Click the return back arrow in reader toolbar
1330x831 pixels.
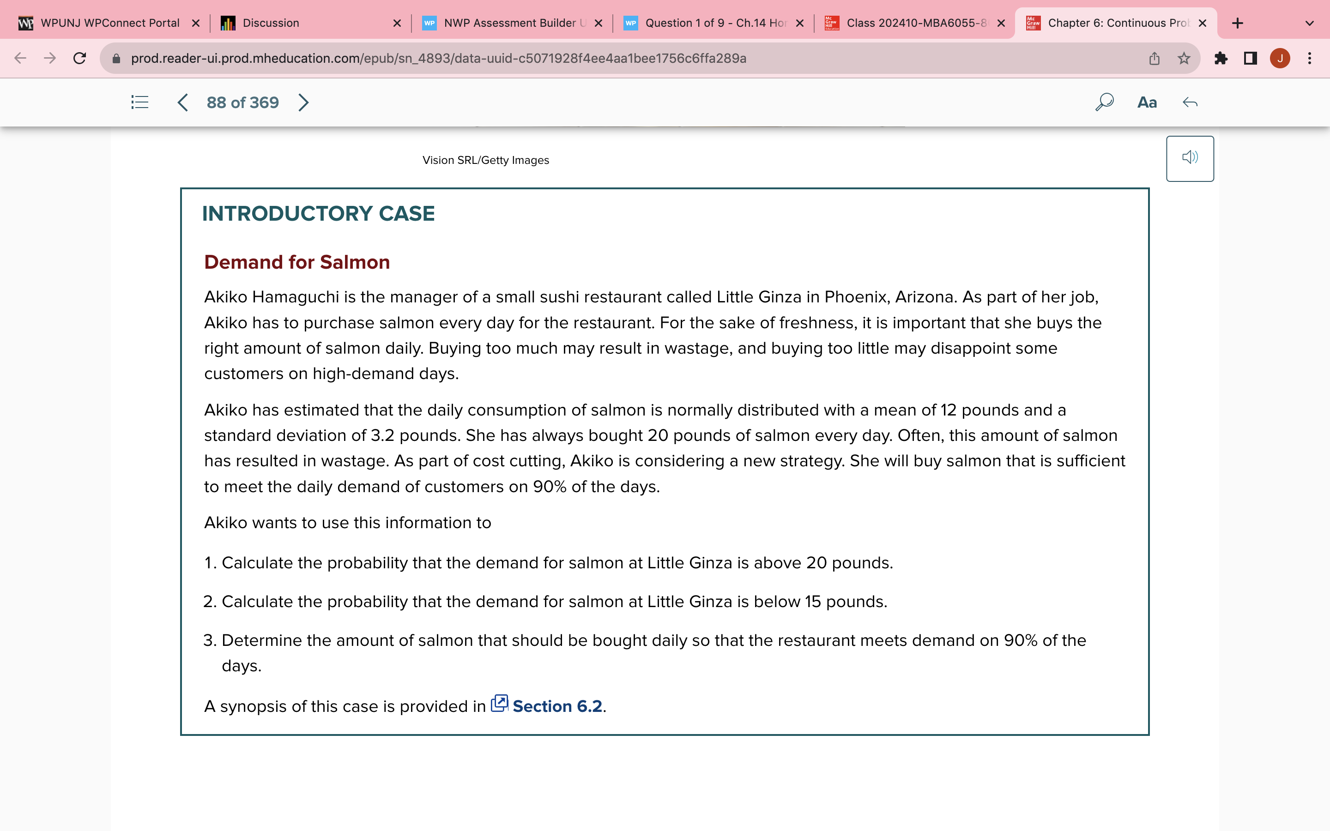[x=1190, y=102]
